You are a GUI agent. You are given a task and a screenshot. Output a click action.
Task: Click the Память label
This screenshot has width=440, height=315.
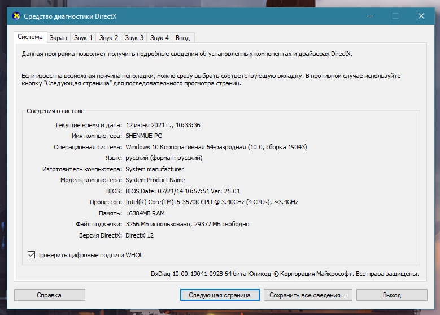point(110,213)
